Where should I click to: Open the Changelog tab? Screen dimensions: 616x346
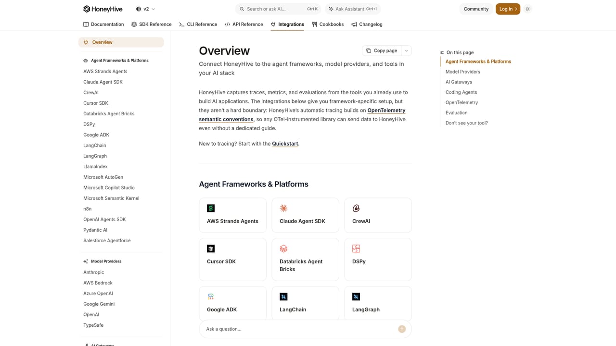[367, 24]
